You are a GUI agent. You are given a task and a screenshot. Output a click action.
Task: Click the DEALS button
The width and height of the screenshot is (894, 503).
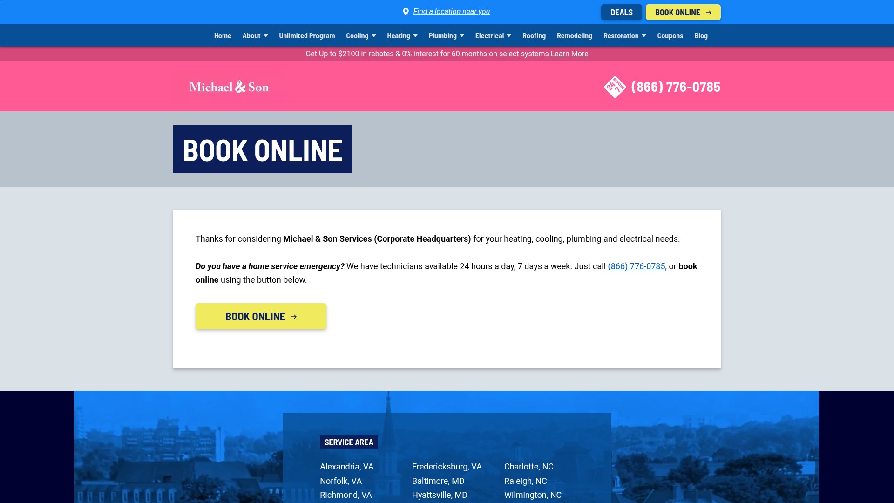[621, 12]
